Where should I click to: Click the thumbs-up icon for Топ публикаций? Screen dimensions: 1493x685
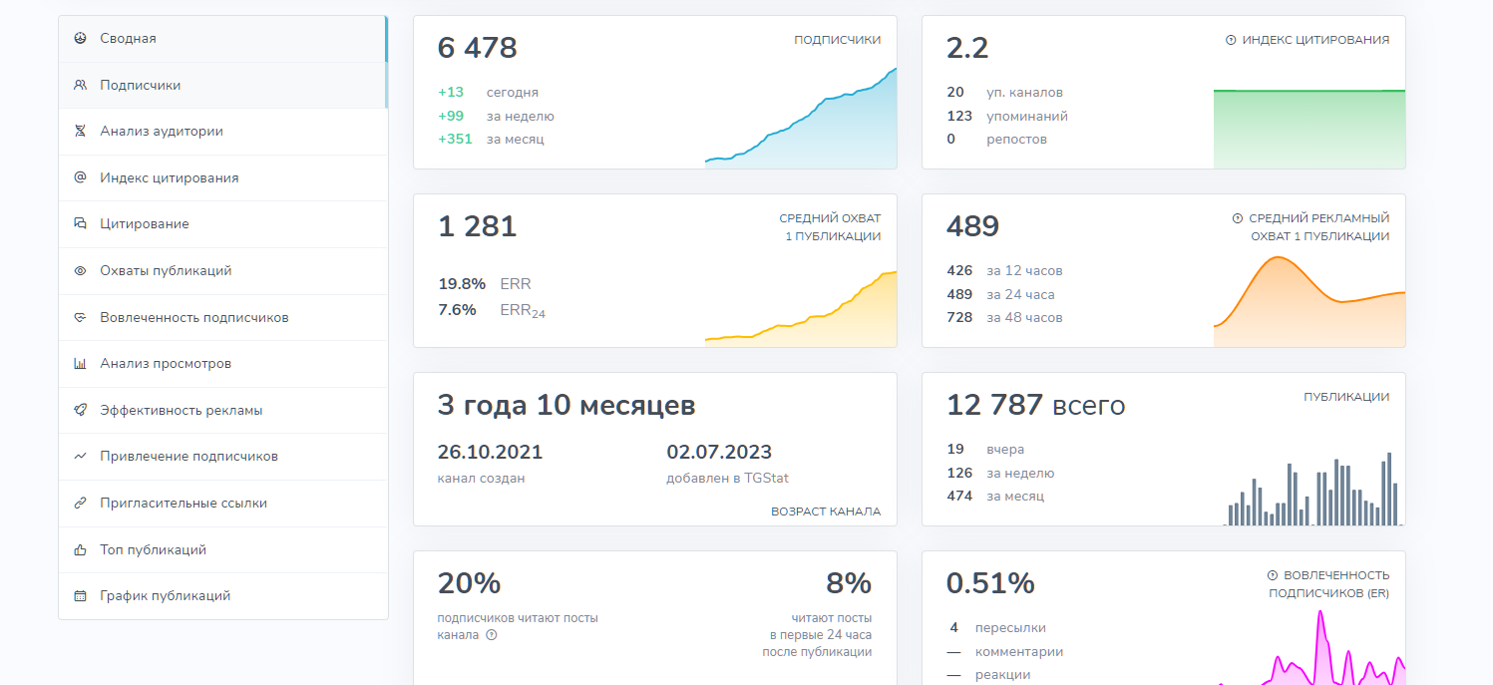[80, 549]
